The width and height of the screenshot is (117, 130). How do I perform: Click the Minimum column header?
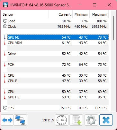(x=81, y=14)
